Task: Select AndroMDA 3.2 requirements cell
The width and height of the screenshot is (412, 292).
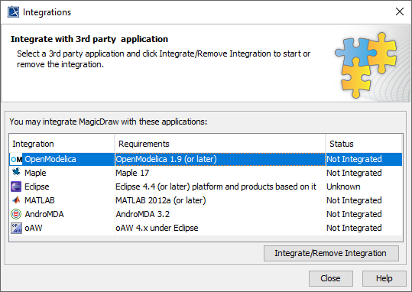Action: tap(143, 214)
